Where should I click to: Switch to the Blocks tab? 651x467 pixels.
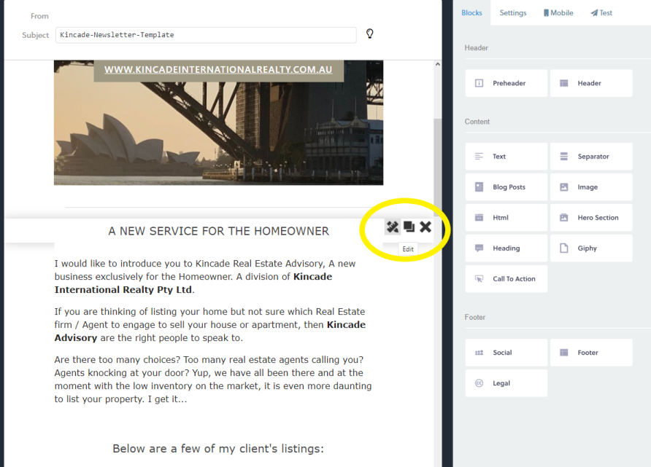[471, 13]
